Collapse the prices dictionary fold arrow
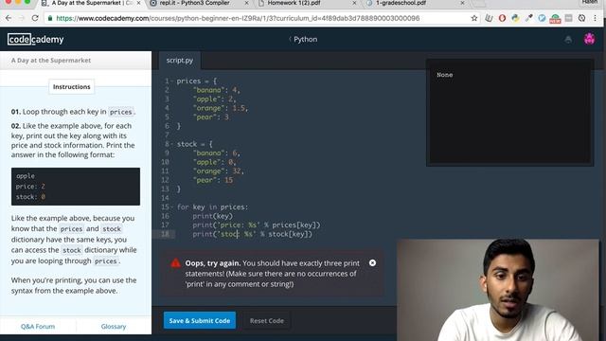This screenshot has height=341, width=606. coord(172,81)
